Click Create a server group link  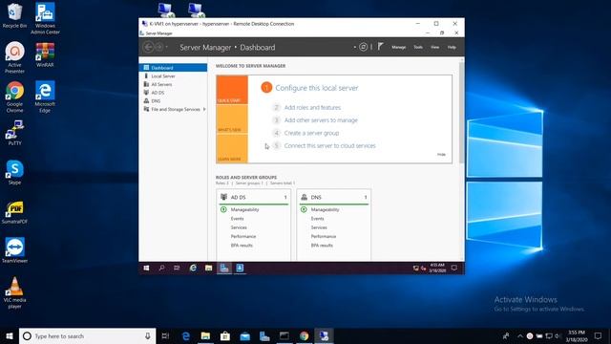pyautogui.click(x=311, y=133)
